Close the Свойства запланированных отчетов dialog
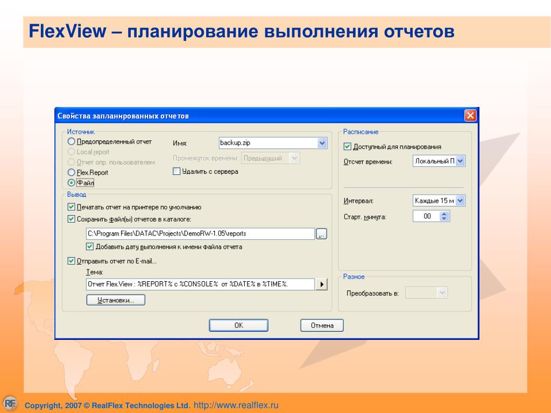551x413 pixels. coord(470,115)
